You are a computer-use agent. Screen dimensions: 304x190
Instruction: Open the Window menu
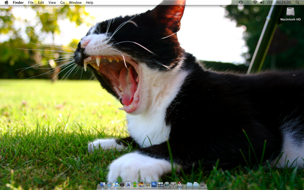coord(75,2)
